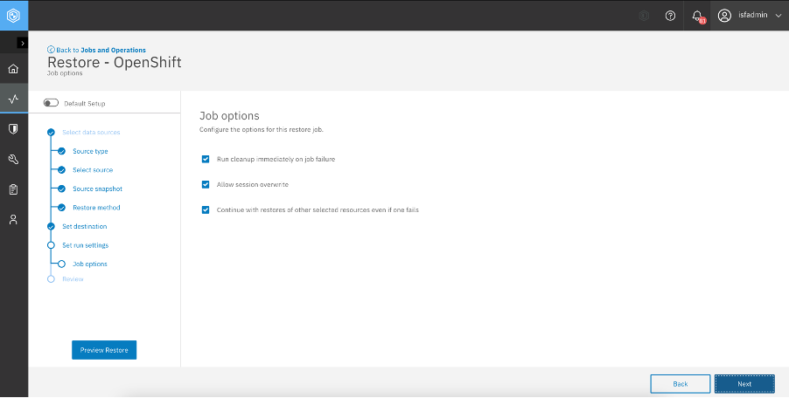Open the Manage Protection shield icon

[x=14, y=129]
